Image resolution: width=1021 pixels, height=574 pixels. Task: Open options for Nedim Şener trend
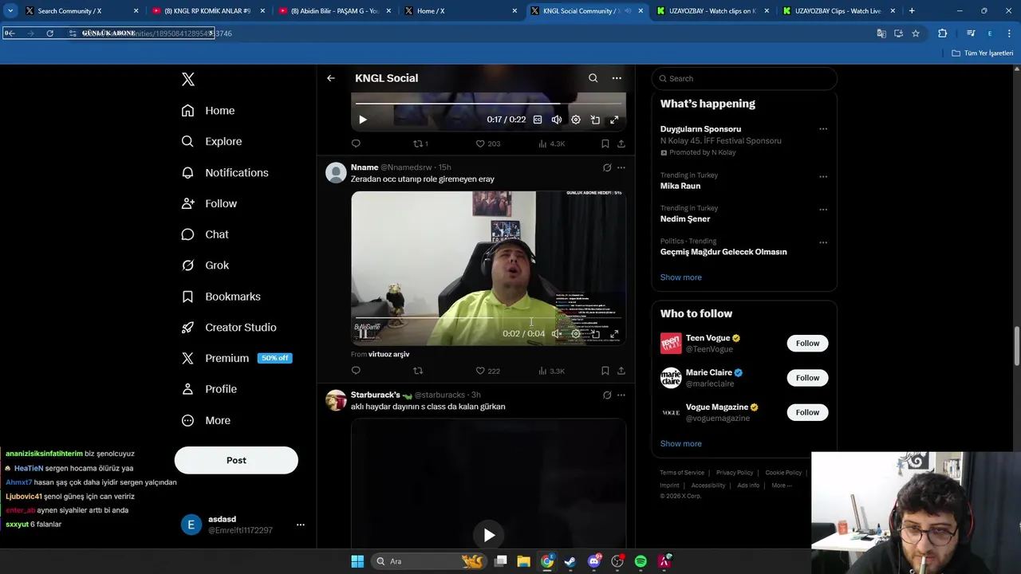pyautogui.click(x=823, y=210)
